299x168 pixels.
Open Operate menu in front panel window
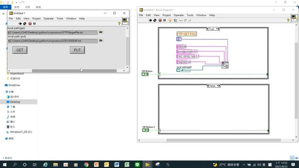pos(49,19)
